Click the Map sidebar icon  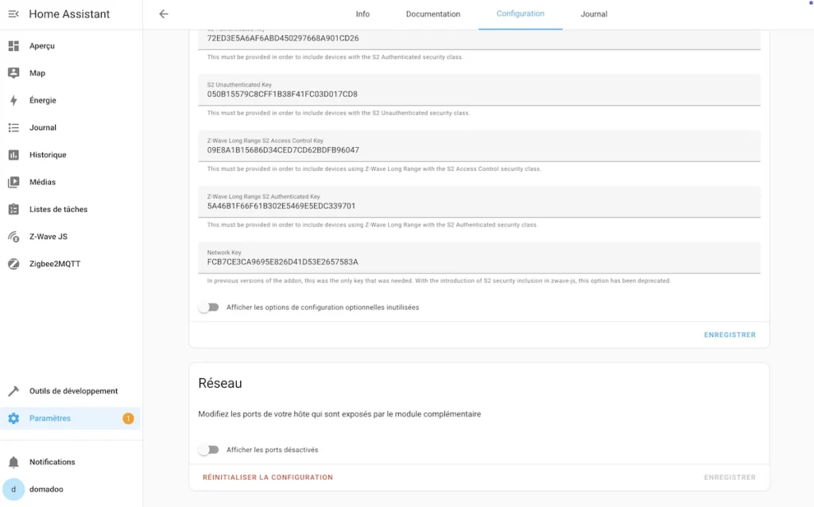coord(14,72)
